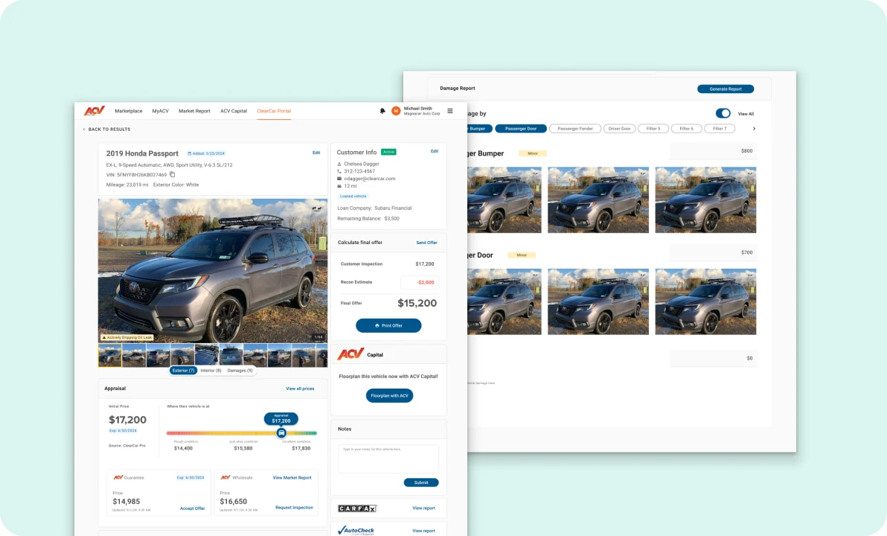This screenshot has height=536, width=887.
Task: Click the main Honda Passport photo
Action: (x=213, y=270)
